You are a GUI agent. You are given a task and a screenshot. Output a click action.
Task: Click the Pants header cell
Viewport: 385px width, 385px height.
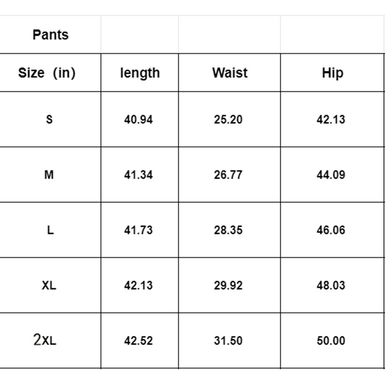[x=50, y=35]
